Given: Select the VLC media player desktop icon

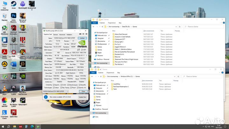Looking at the screenshot, I should 4,90.
